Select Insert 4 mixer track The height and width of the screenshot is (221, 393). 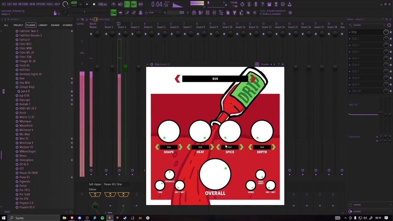pyautogui.click(x=148, y=27)
